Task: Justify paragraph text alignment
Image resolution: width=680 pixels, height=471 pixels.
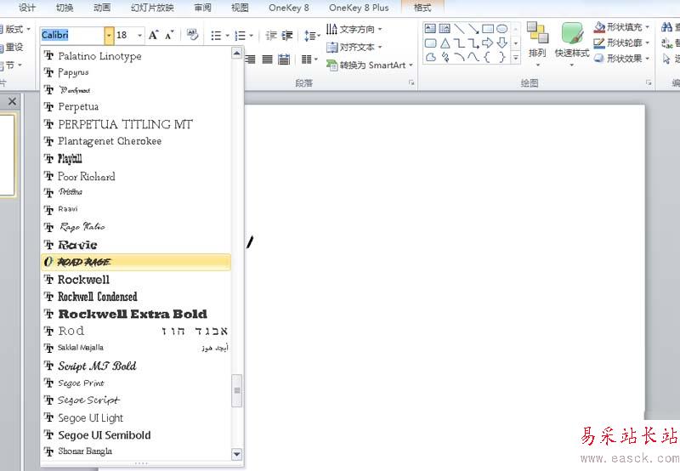Action: [267, 59]
